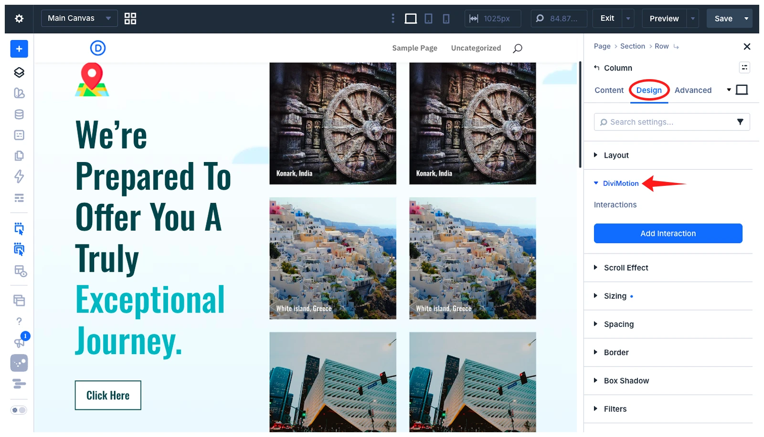Flip the gear toggle at sidebar bottom
Image resolution: width=764 pixels, height=437 pixels.
click(19, 410)
